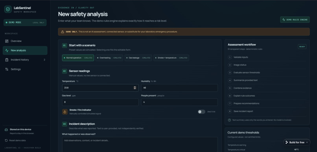Click the Reset demo data refresh icon
Screen dimensions: 317x152
click(6, 141)
